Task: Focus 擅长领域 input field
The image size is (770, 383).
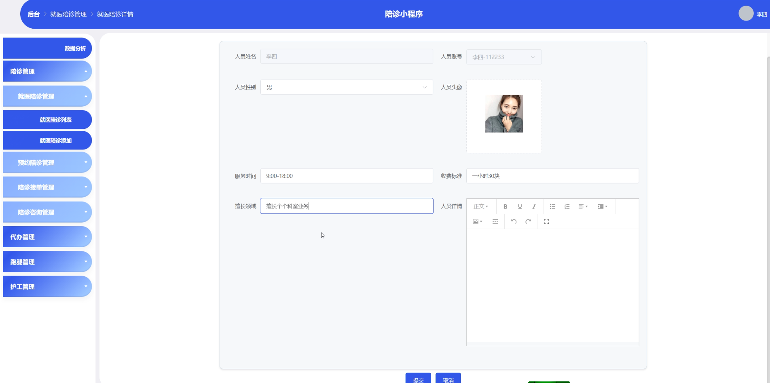Action: point(347,206)
